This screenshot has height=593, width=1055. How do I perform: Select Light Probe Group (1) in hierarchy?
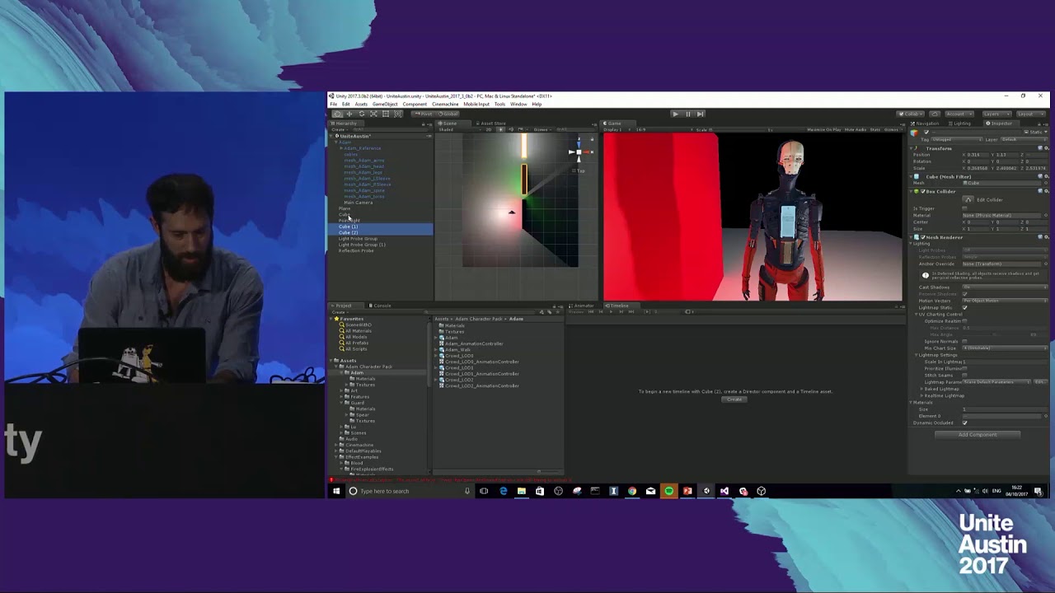[362, 245]
